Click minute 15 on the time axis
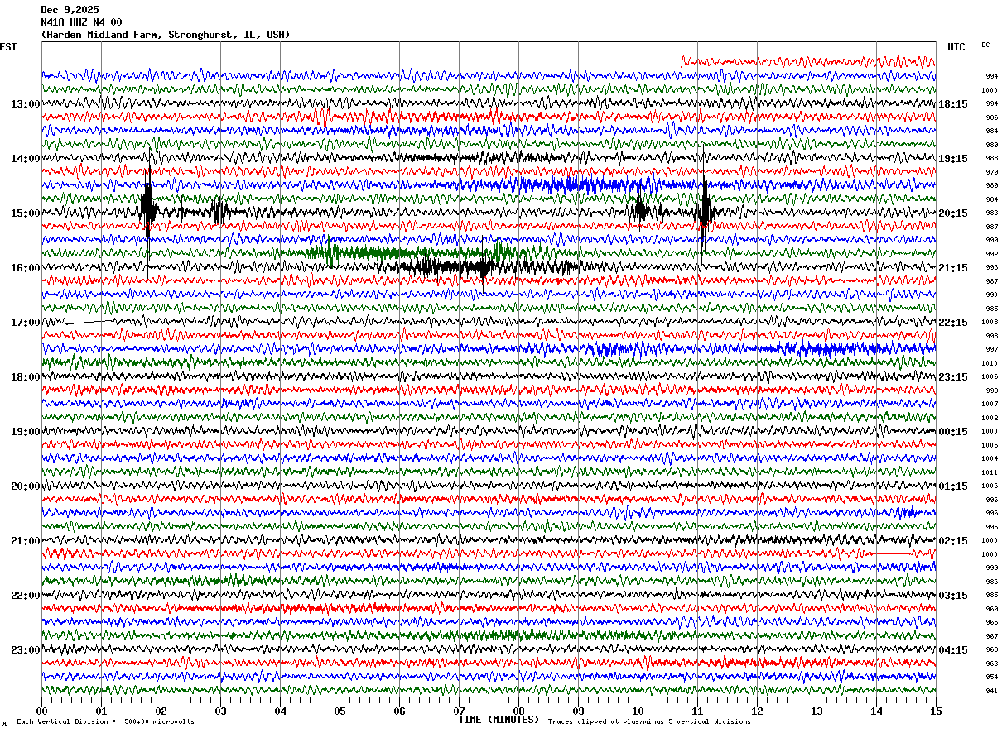The image size is (1002, 733). [935, 711]
